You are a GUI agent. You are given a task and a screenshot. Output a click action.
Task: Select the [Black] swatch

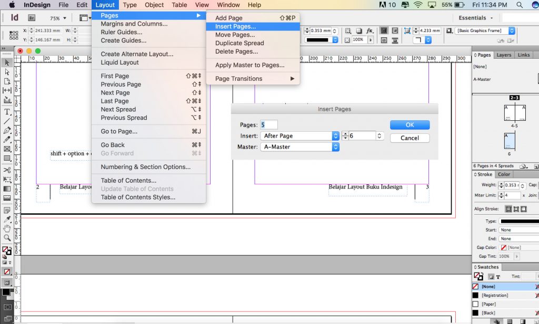pos(505,313)
